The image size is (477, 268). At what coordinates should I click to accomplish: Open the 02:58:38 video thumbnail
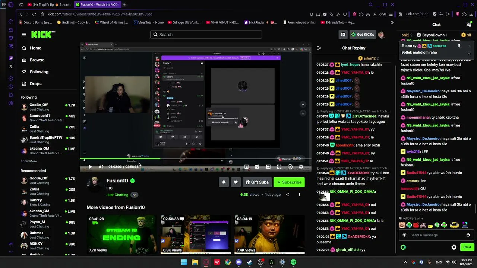coord(196,234)
